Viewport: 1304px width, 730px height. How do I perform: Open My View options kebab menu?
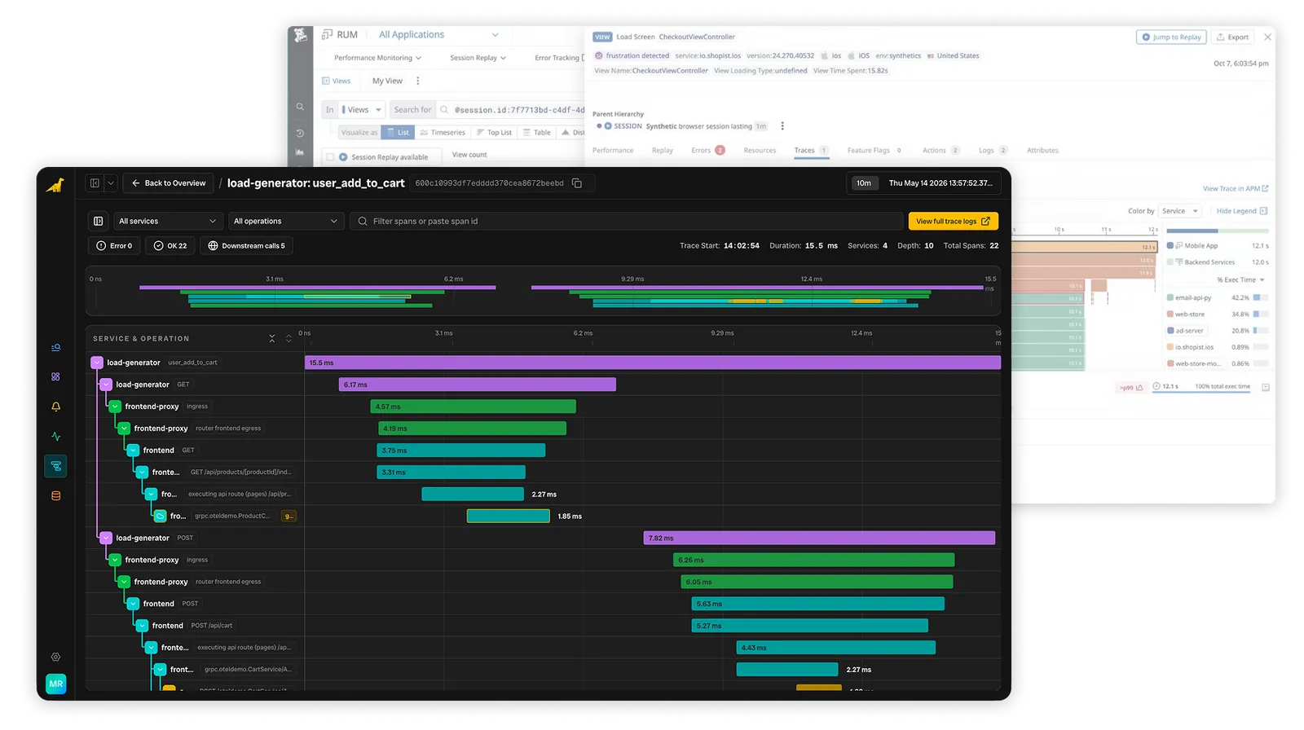(x=418, y=81)
